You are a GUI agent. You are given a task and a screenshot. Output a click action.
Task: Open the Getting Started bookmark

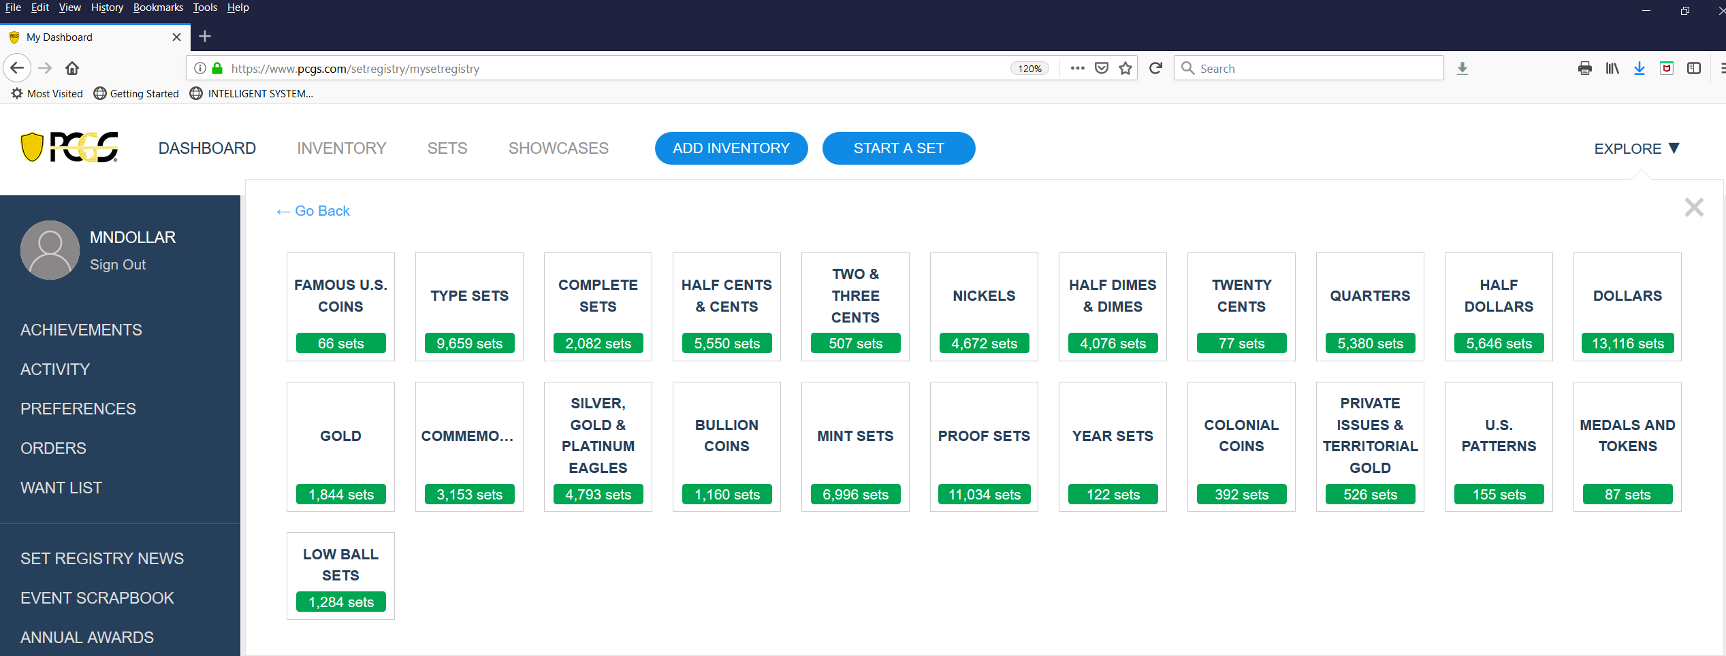[136, 93]
